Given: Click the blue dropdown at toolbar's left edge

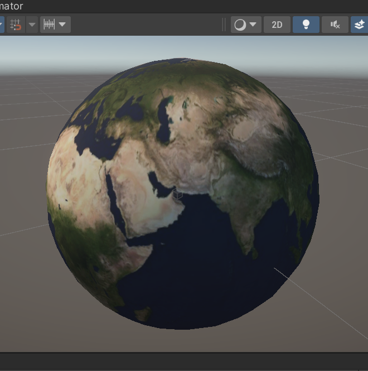Looking at the screenshot, I should click(x=2, y=25).
